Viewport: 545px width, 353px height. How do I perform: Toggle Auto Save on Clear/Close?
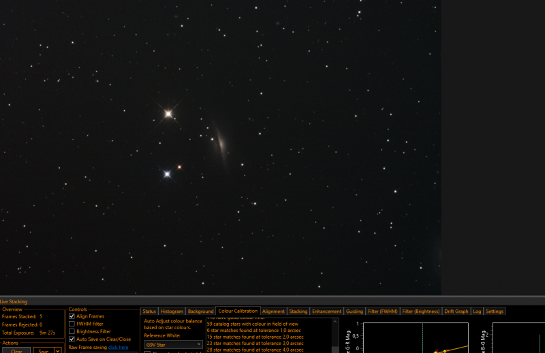(72, 339)
